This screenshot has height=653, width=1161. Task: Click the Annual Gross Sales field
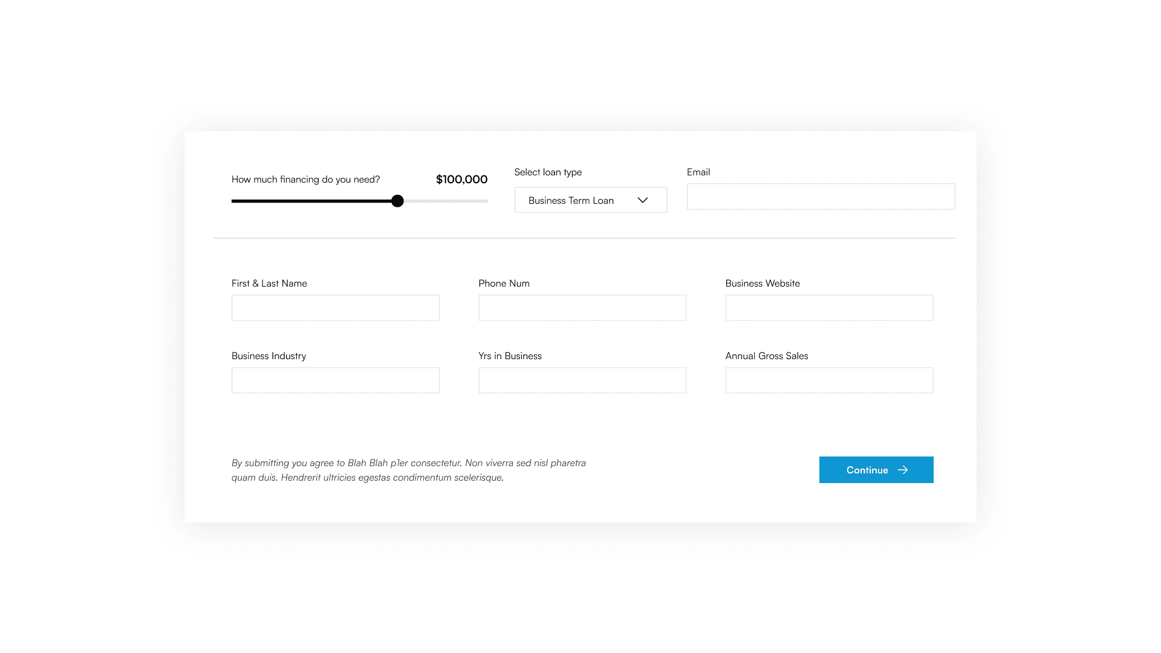[x=828, y=380]
